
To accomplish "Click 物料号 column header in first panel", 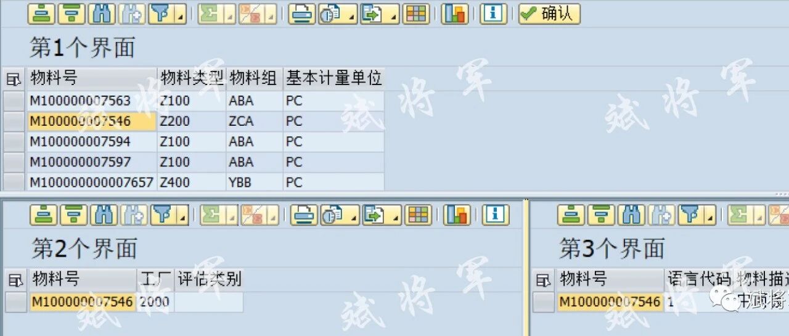I will [x=92, y=79].
